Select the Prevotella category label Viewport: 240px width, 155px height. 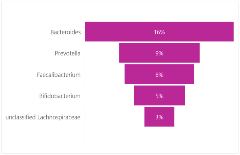(x=67, y=53)
